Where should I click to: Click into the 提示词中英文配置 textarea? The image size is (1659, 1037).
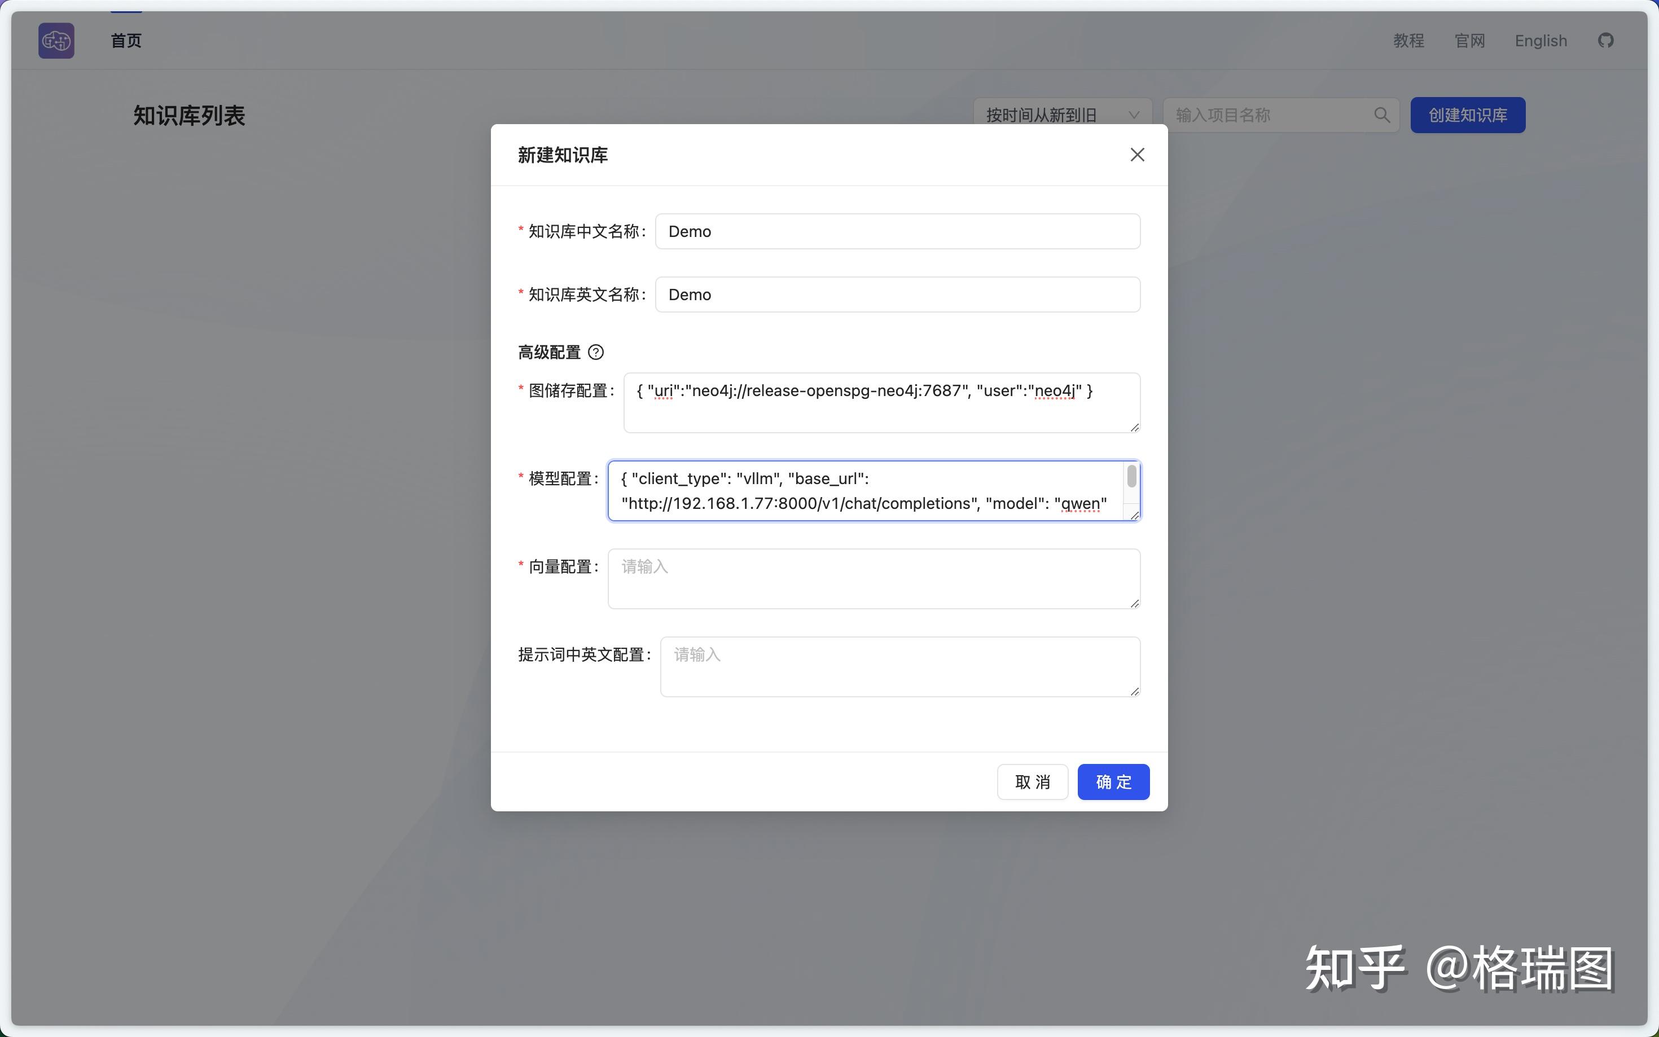click(900, 667)
